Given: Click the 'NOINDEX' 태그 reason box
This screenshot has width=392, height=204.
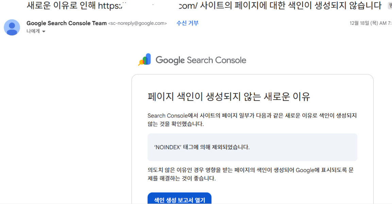Looking at the screenshot, I should coord(252,147).
